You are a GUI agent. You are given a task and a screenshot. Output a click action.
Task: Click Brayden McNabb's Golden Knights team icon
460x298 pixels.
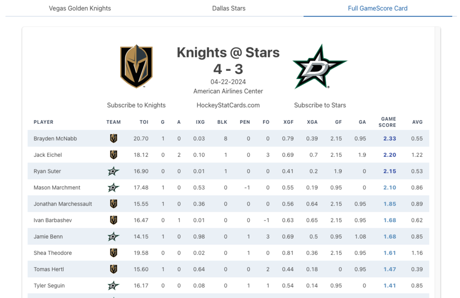click(x=114, y=138)
